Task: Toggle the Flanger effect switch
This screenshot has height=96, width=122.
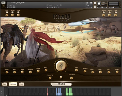Action: [x=12, y=12]
